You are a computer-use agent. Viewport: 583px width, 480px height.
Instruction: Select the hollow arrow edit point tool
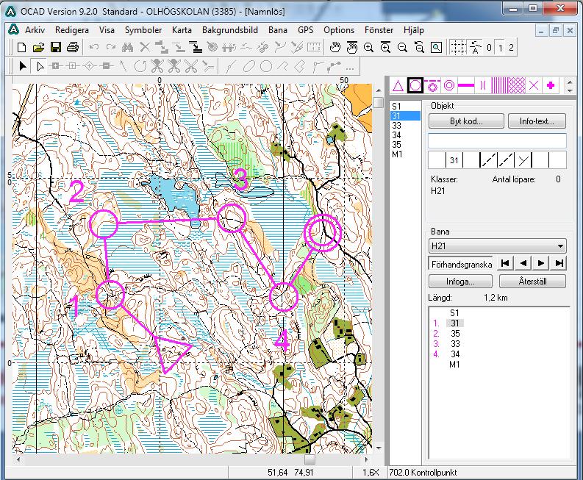coord(40,67)
